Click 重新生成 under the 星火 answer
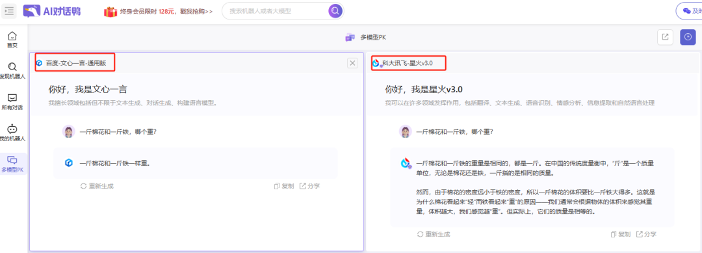The height and width of the screenshot is (253, 702). 434,234
